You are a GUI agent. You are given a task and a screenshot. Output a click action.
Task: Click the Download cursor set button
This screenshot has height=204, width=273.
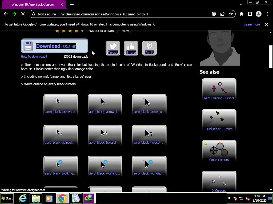point(55,46)
